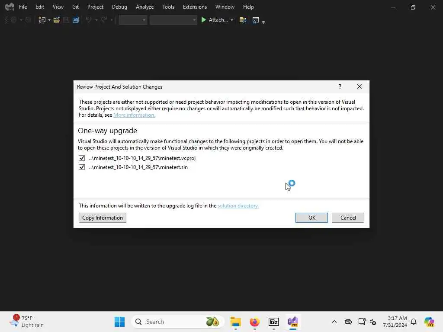Open the Redo history dropdown arrow
This screenshot has width=443, height=332.
click(x=112, y=20)
